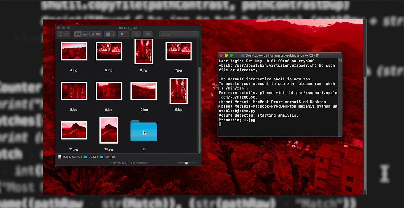Click the Finder Share button
This screenshot has width=404, height=208.
pos(136,34)
